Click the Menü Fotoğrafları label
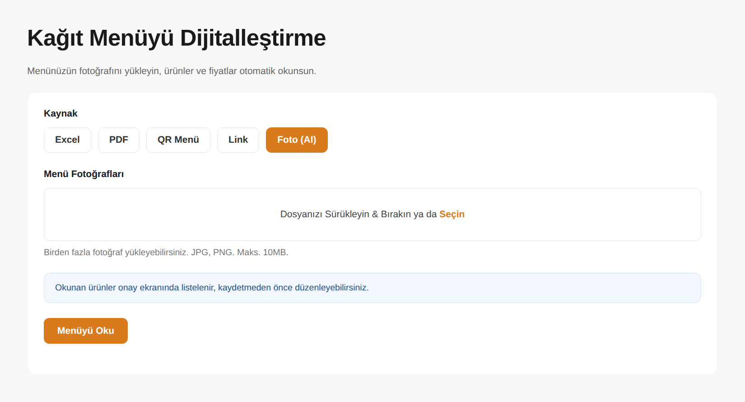The width and height of the screenshot is (745, 402). tap(84, 174)
